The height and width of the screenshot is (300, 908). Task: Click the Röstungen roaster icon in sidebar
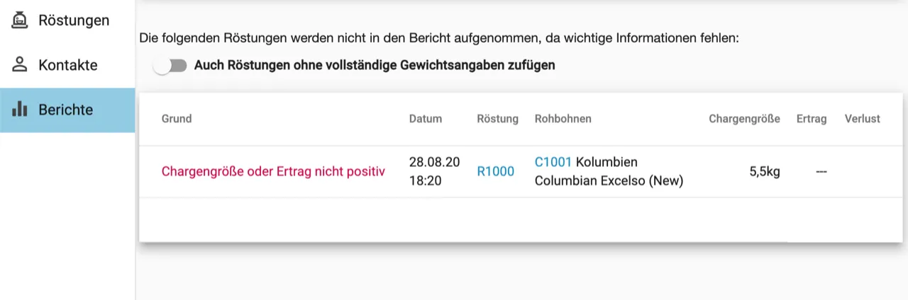[x=20, y=21]
